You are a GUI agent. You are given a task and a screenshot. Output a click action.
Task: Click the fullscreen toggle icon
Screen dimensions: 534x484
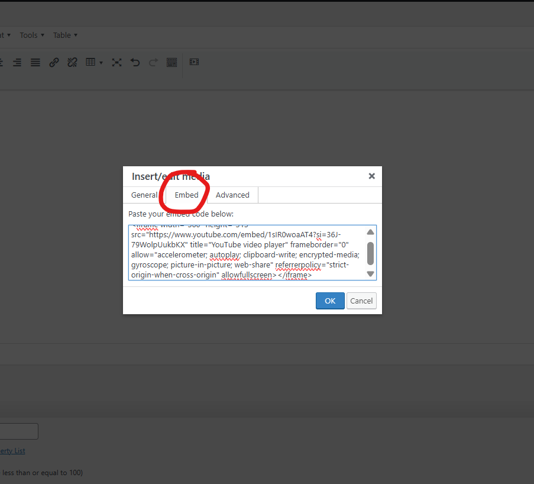coord(117,62)
